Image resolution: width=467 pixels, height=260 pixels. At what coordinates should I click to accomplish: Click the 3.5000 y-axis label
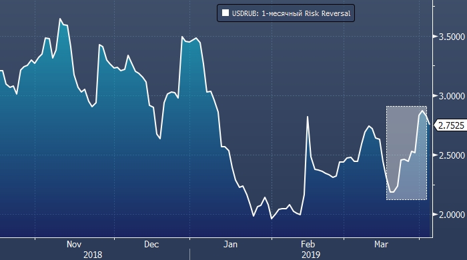(452, 37)
